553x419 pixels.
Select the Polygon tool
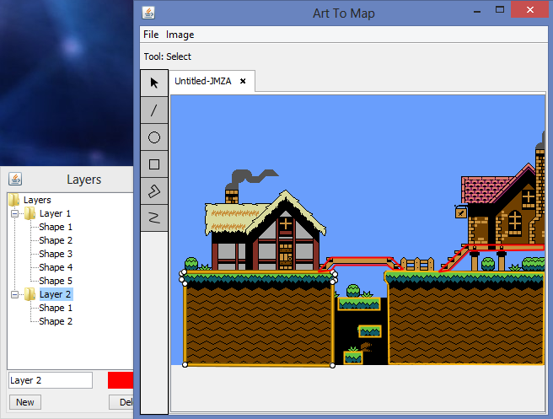click(x=154, y=191)
